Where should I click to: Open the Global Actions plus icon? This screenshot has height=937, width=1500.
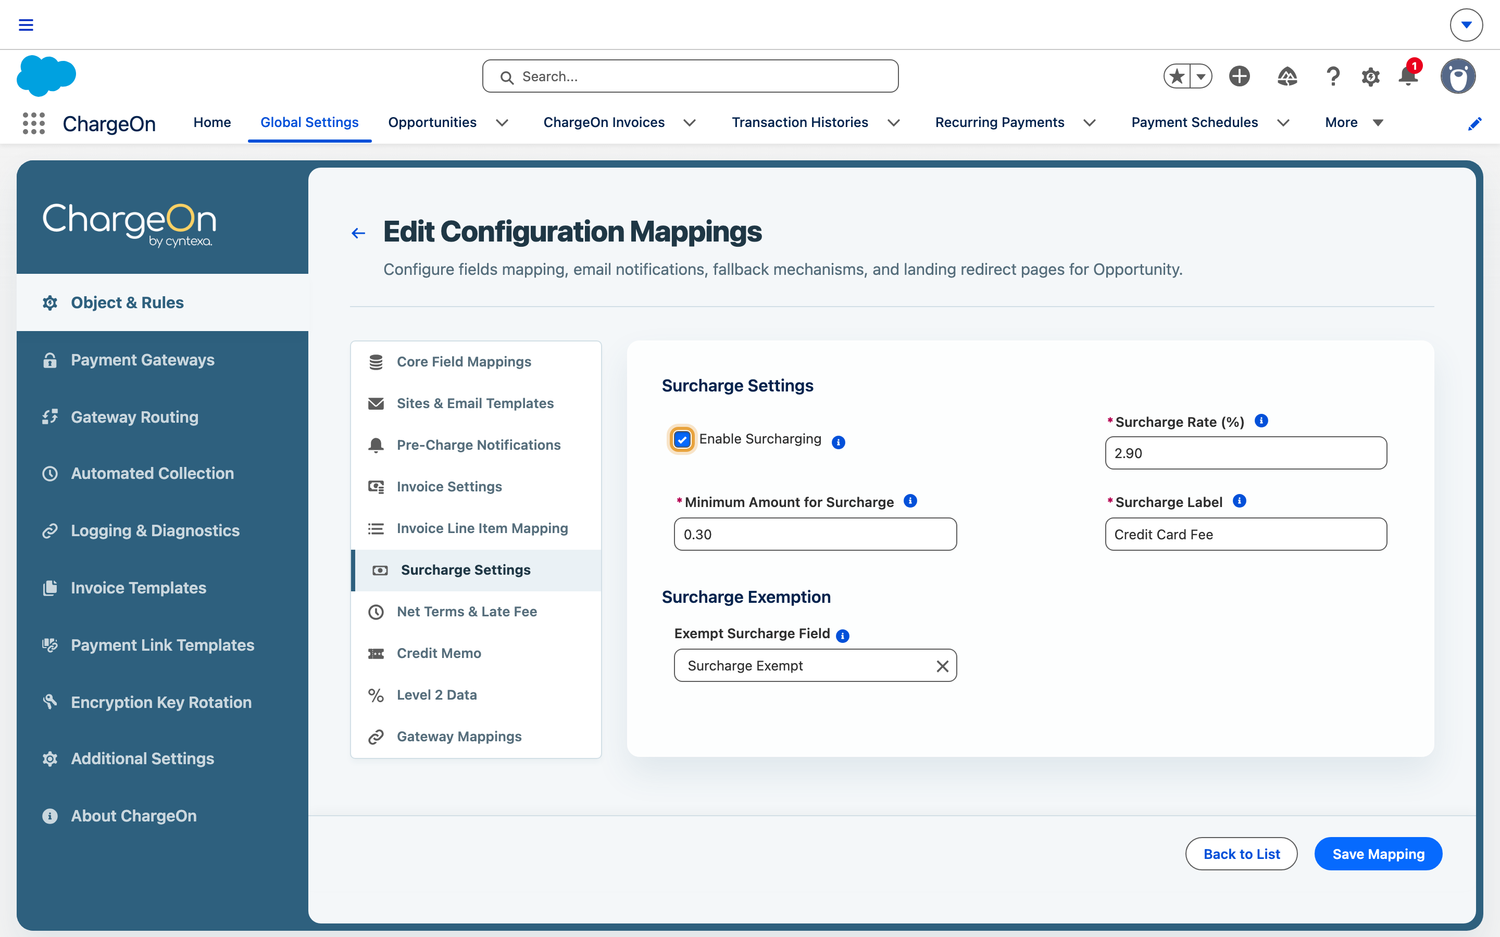tap(1239, 76)
